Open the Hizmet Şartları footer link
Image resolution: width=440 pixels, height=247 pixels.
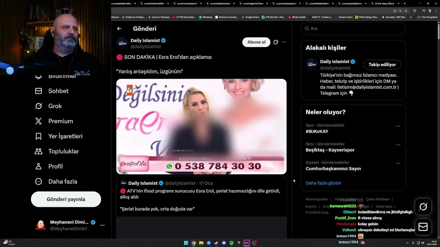coord(317,199)
